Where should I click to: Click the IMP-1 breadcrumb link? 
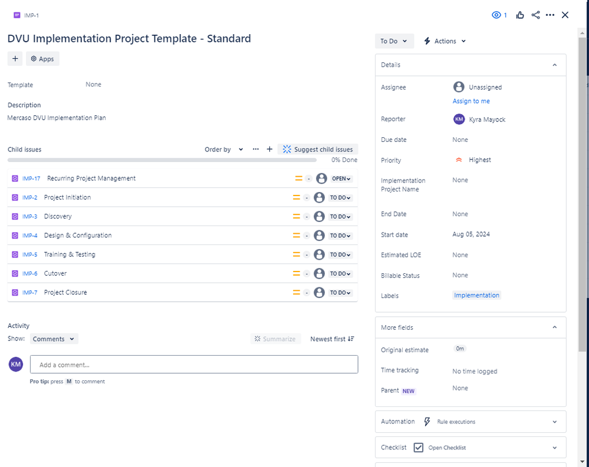(x=32, y=15)
